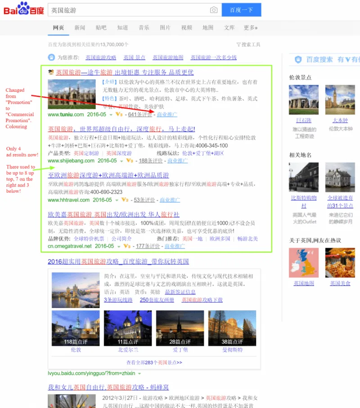This screenshot has height=408, width=360.
Task: Open 3条游玩线路 link
Action: pos(118,300)
